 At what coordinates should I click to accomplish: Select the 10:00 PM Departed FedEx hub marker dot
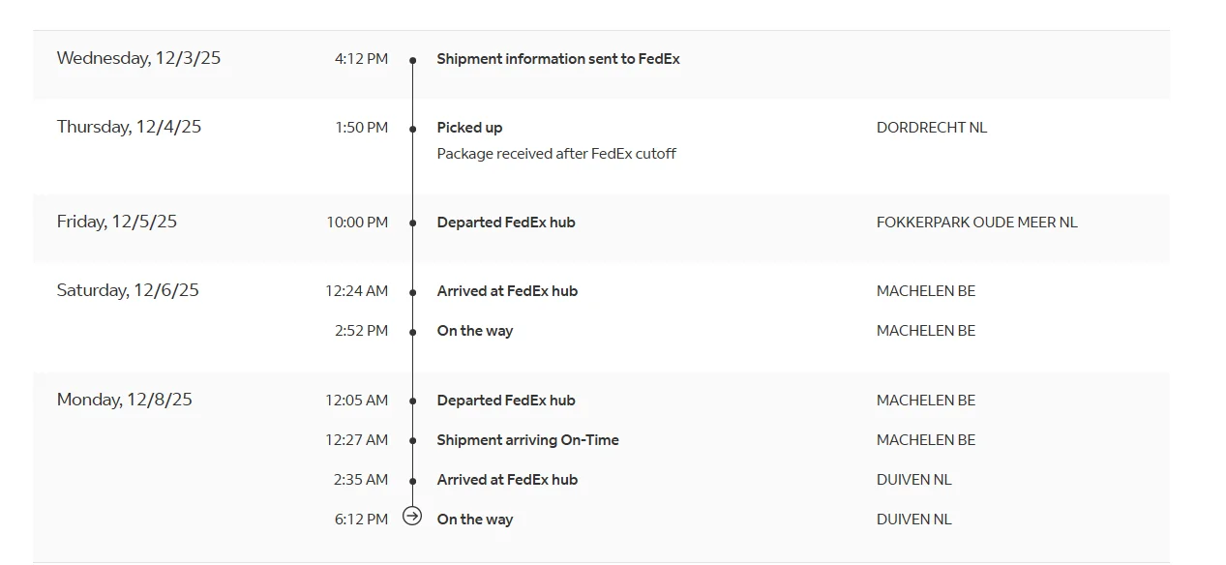tap(412, 223)
